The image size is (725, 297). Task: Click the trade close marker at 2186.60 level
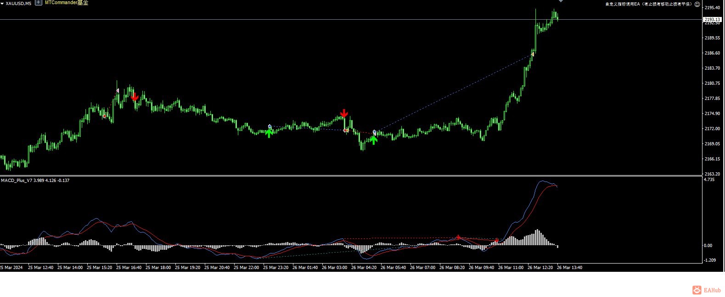(533, 54)
